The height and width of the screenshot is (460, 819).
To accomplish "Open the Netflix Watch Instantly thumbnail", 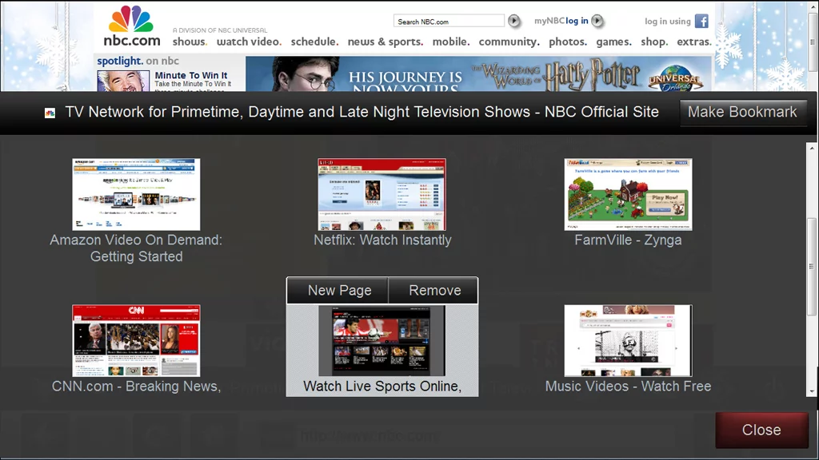I will coord(382,195).
